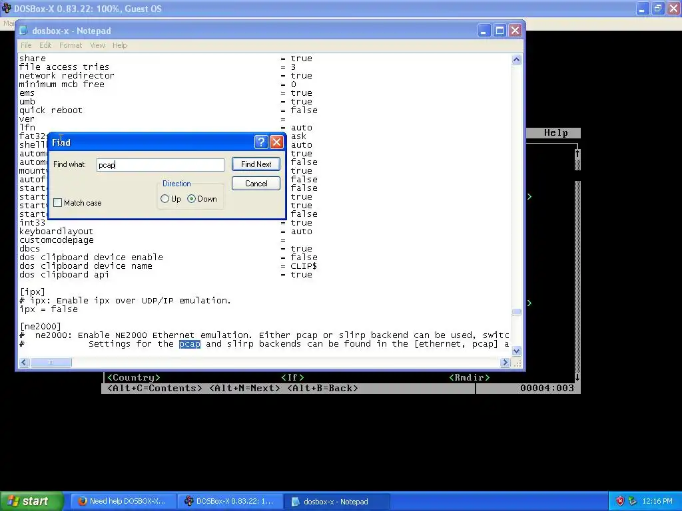This screenshot has width=682, height=511.
Task: Click the 'keyboardlayout' setting line
Action: pos(166,232)
